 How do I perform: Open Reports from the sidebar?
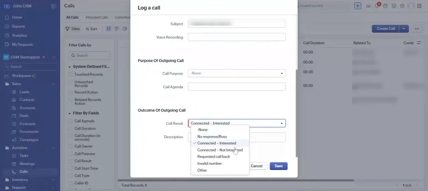(x=18, y=26)
